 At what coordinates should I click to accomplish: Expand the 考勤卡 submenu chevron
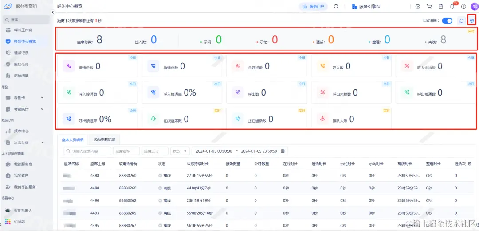click(x=42, y=97)
